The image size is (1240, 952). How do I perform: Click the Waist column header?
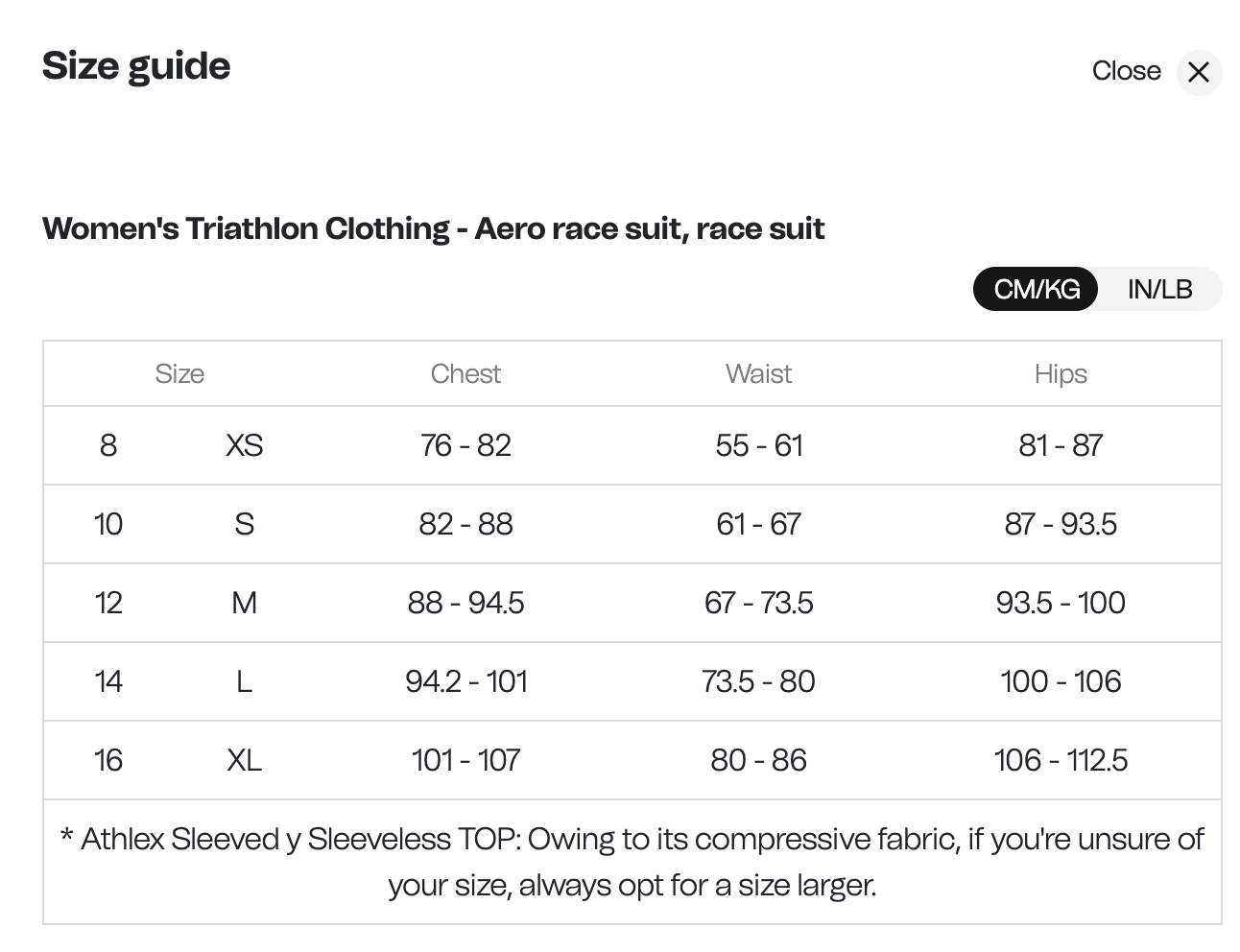(757, 373)
